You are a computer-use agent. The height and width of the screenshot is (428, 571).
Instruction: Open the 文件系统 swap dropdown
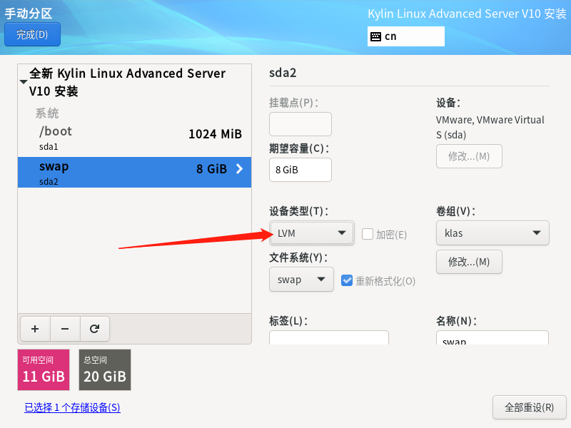tap(301, 280)
